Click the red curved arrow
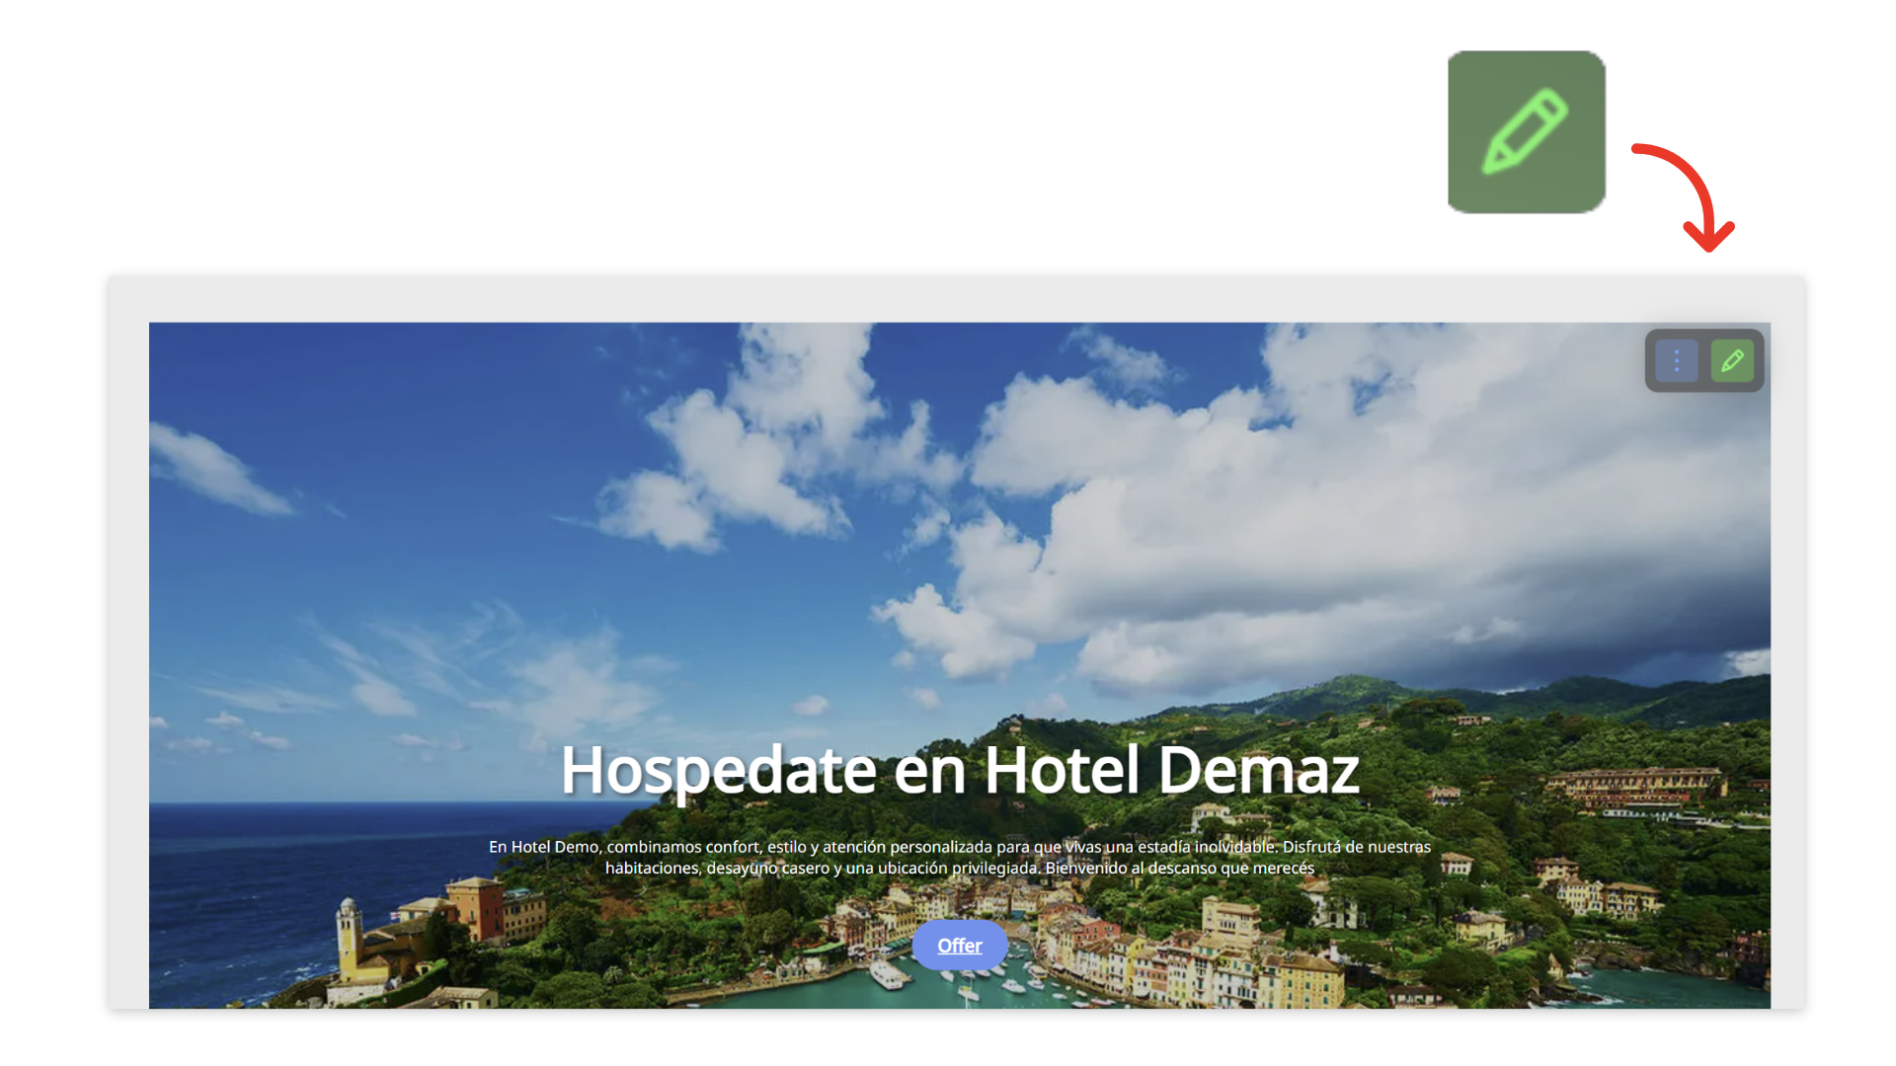Screen dimensions: 1896x1066 pyautogui.click(x=1689, y=197)
